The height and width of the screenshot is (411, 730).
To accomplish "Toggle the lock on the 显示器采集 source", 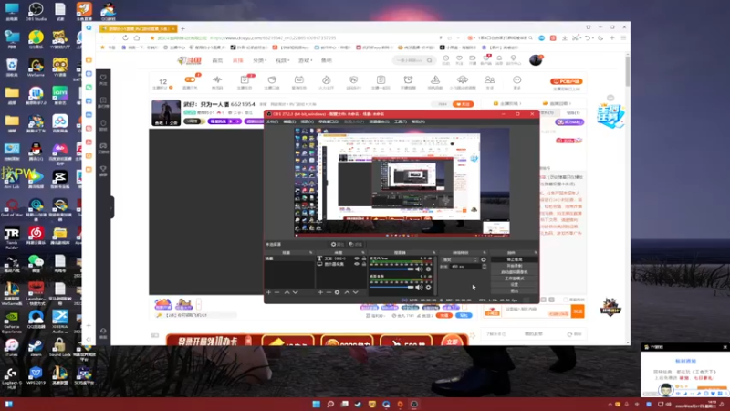I will [x=364, y=264].
